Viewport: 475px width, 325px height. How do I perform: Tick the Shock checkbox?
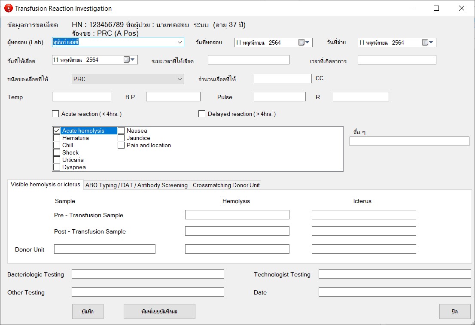[57, 152]
